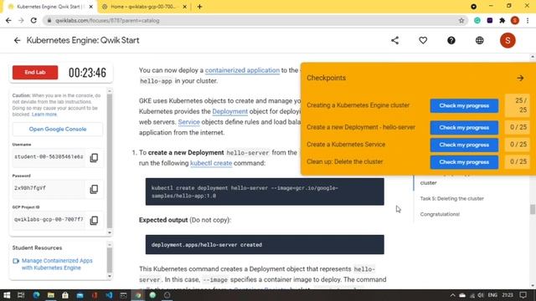Favorite the lab with the heart icon
The image size is (536, 301).
coord(423,40)
